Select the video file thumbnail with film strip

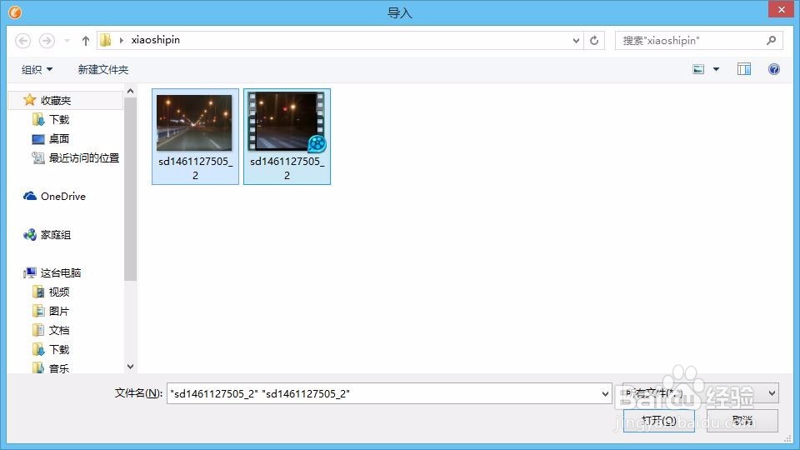point(287,122)
